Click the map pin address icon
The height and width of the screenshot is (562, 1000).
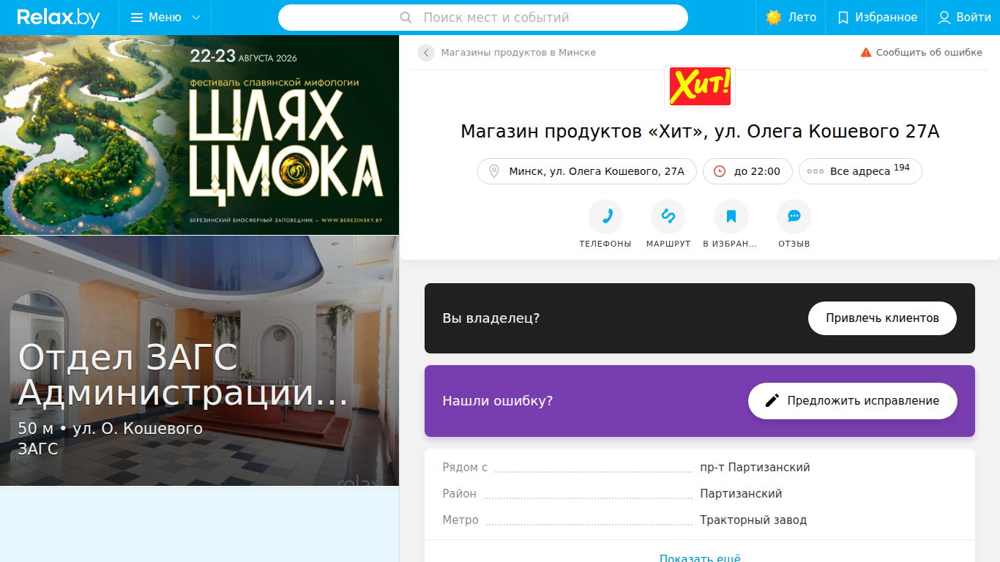(494, 171)
